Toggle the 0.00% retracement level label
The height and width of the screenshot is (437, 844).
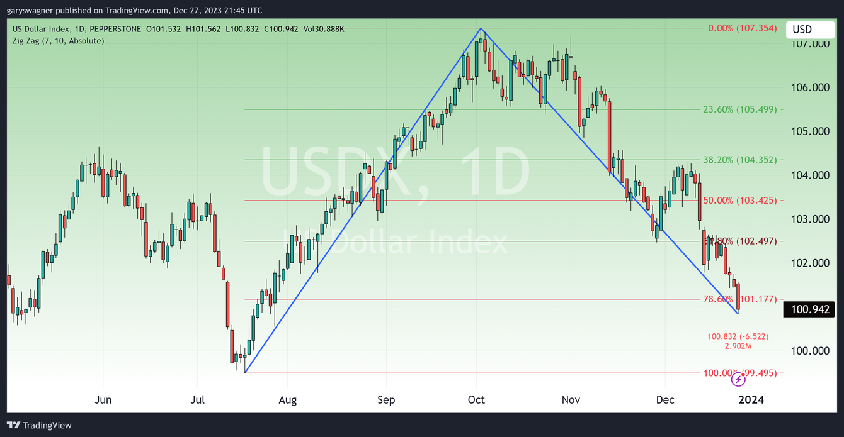(x=742, y=29)
